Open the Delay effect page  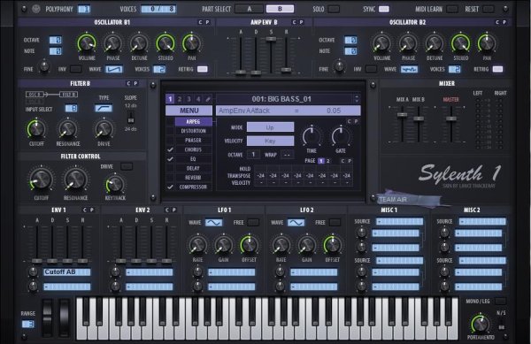coord(193,168)
